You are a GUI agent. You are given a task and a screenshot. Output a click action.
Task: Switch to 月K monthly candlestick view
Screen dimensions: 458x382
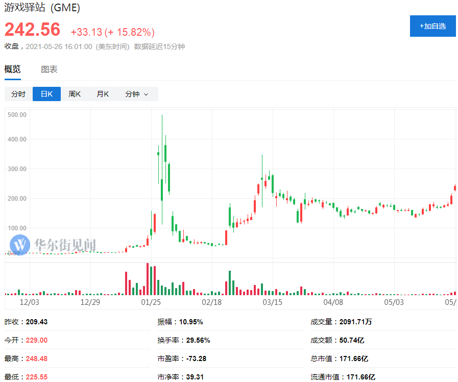click(x=103, y=94)
